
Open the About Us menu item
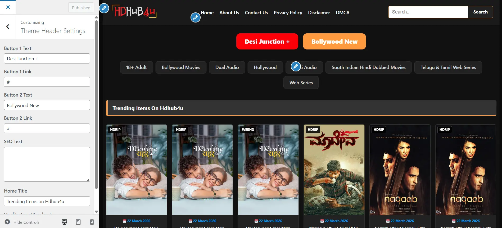(x=229, y=13)
